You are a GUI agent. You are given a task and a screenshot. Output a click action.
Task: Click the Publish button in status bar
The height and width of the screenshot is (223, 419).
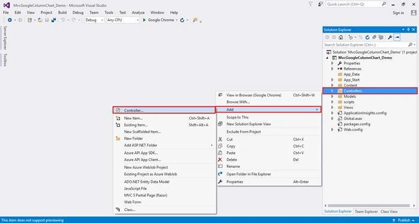tap(404, 220)
